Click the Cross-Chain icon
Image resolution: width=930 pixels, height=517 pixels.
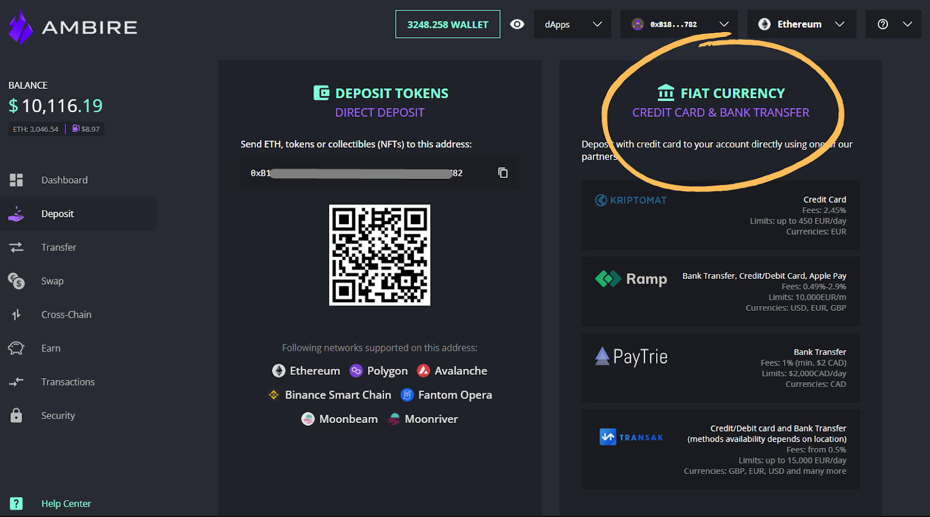(x=16, y=315)
